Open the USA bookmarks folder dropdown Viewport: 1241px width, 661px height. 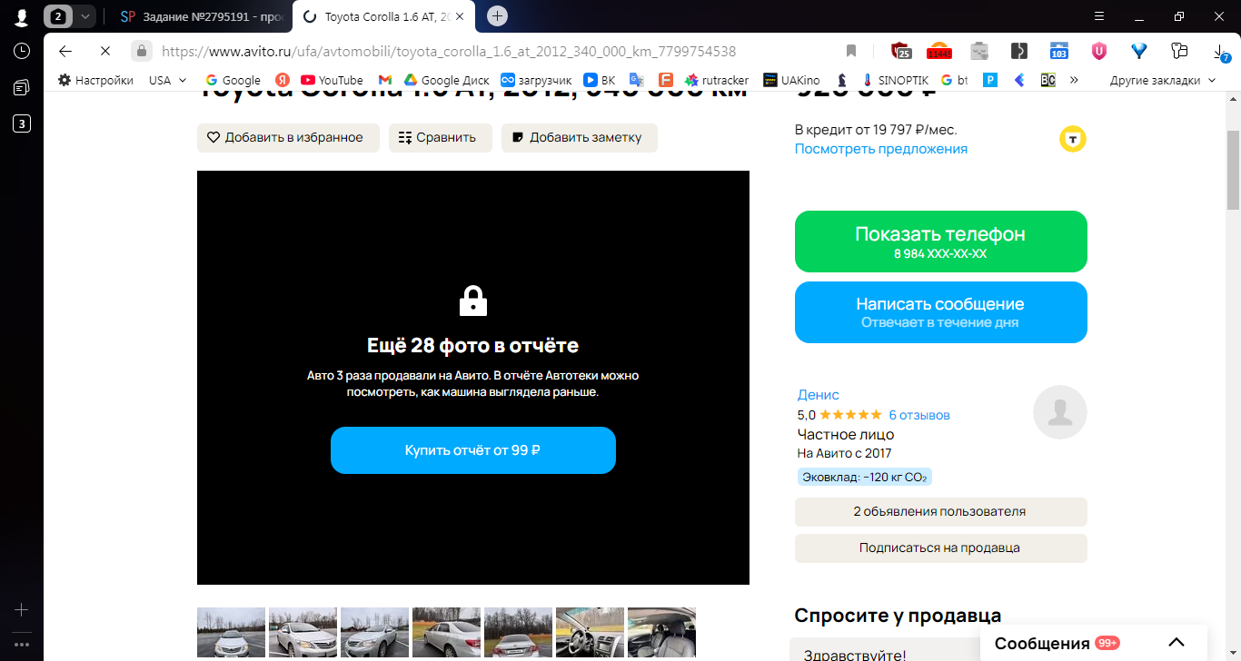[x=168, y=80]
